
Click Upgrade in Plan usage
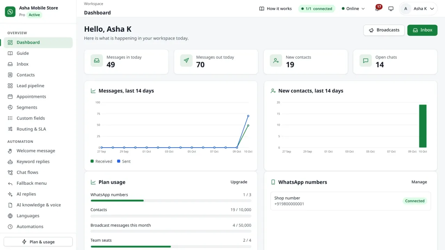click(239, 182)
